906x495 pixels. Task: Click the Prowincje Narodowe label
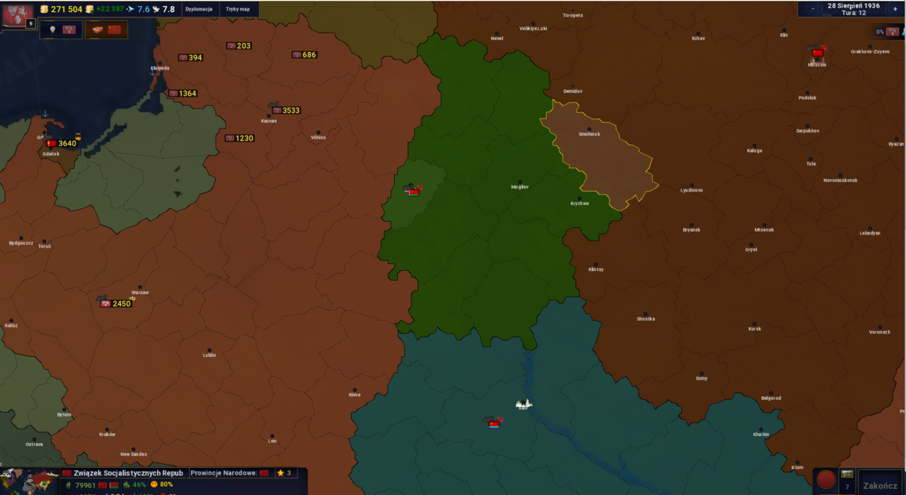click(224, 473)
